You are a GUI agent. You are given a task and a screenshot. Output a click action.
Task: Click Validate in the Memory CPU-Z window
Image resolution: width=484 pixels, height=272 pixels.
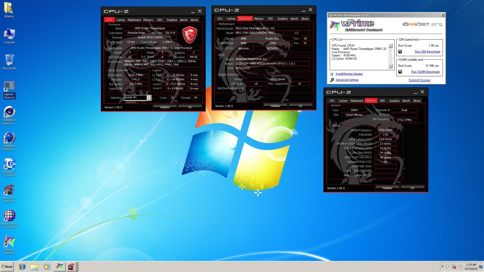click(x=387, y=188)
